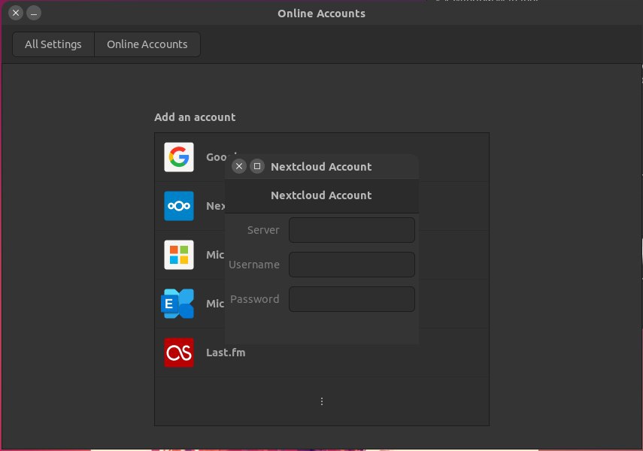643x451 pixels.
Task: Open the Last.fm red icon
Action: click(x=179, y=353)
